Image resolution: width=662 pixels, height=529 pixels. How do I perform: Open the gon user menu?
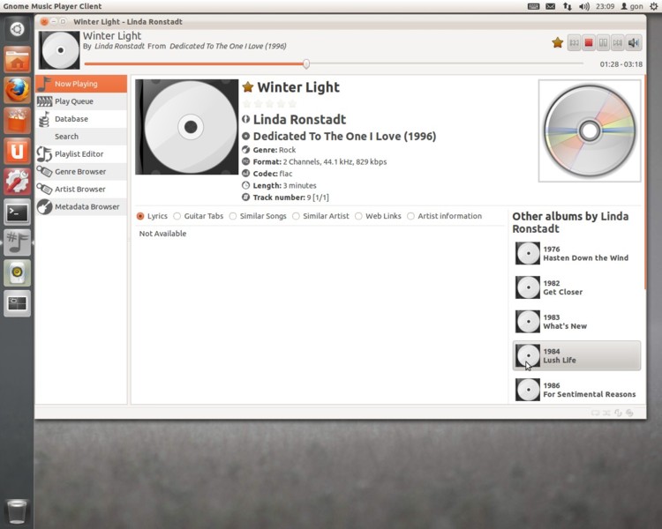click(x=632, y=6)
